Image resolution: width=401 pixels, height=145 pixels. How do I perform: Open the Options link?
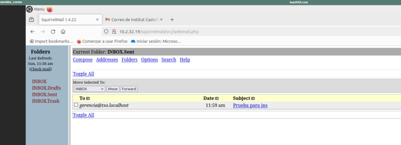(x=149, y=60)
